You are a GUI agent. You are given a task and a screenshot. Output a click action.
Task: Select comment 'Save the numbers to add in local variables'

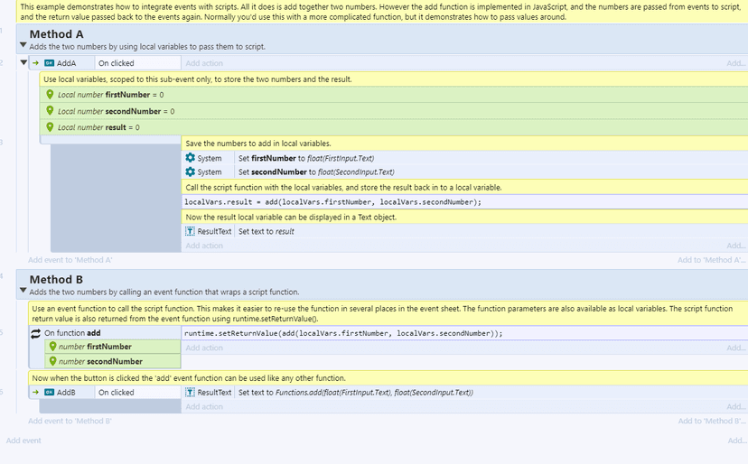(464, 143)
